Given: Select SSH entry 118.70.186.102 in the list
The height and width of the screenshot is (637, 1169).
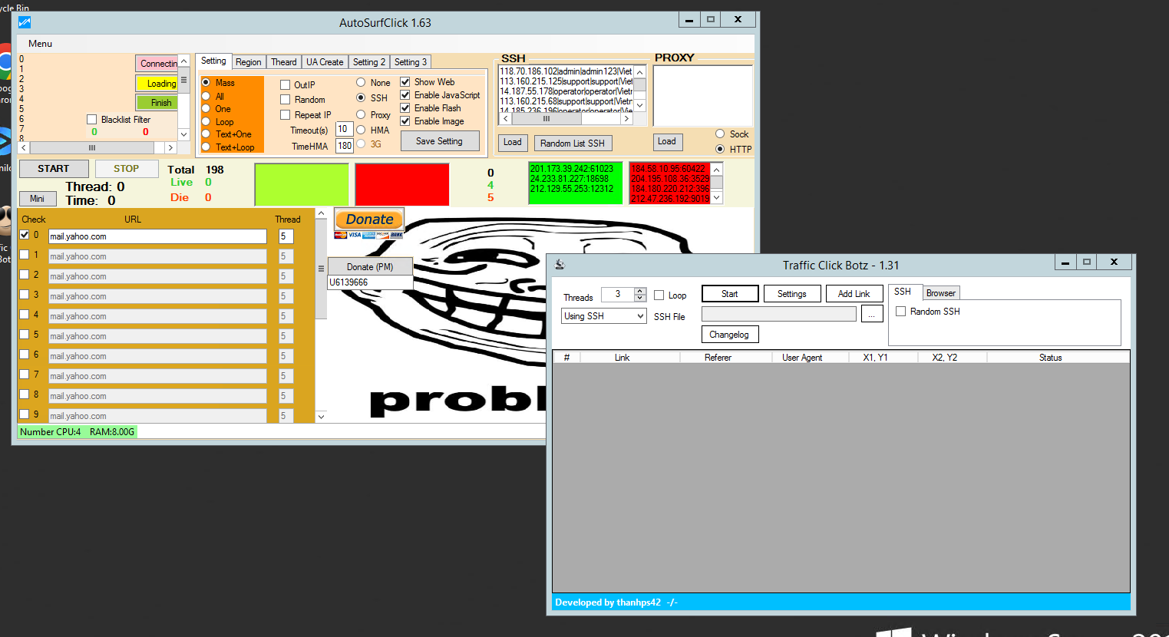Looking at the screenshot, I should pyautogui.click(x=566, y=71).
